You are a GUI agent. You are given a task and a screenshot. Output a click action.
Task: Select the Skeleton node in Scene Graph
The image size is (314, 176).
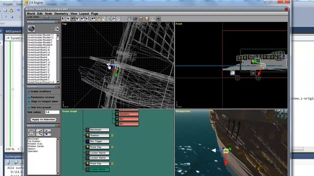pyautogui.click(x=99, y=135)
